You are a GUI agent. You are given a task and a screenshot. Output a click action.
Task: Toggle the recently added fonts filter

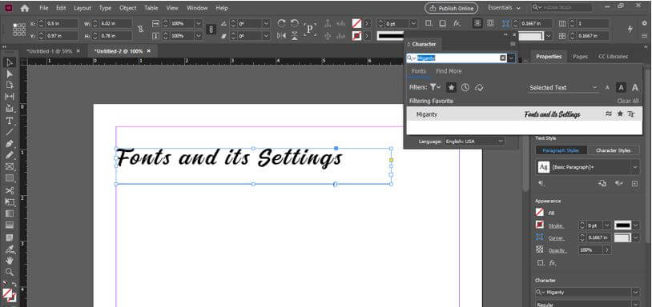click(465, 87)
